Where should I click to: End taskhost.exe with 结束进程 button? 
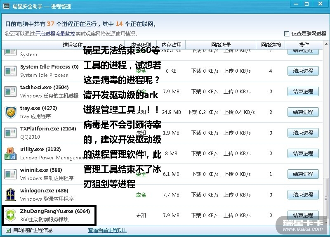pos(303,91)
